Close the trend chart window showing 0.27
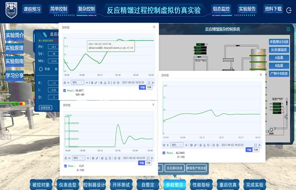 154,104
